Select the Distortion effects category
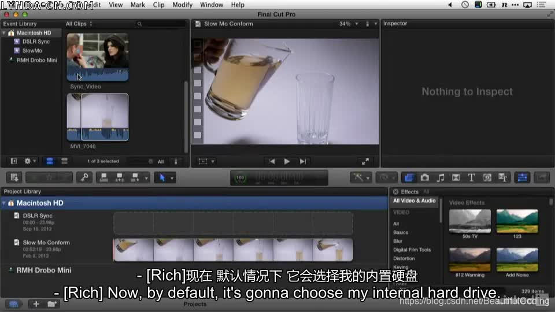Viewport: 555px width, 312px height. [x=404, y=259]
